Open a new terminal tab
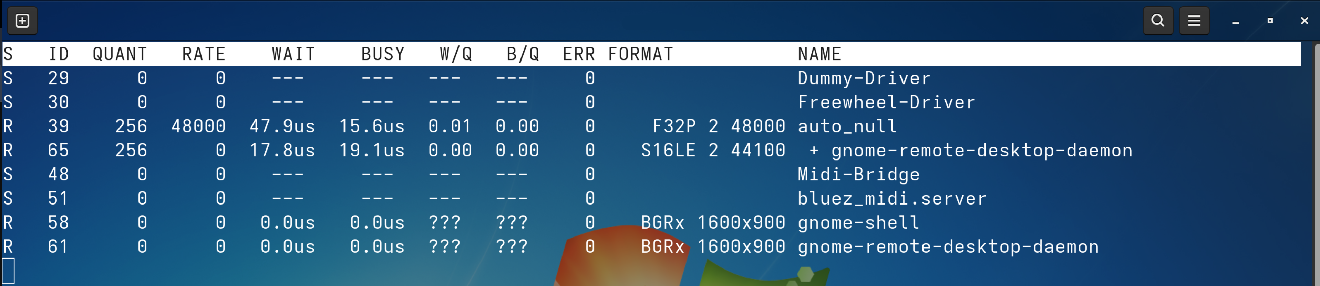This screenshot has height=286, width=1320. click(x=22, y=21)
